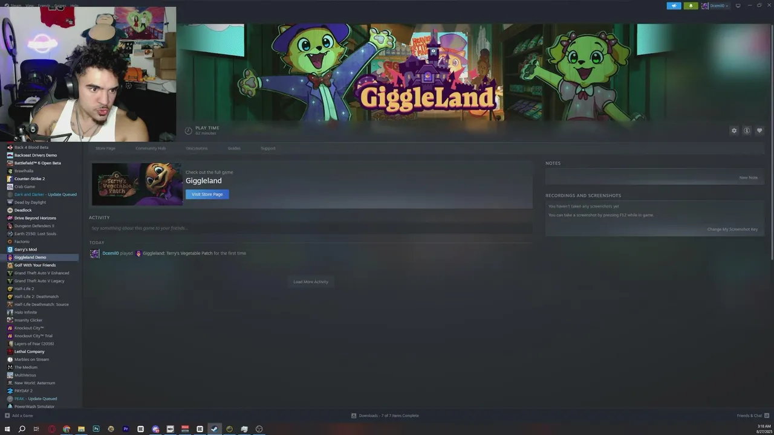The height and width of the screenshot is (435, 774).
Task: Open Friends & Chat
Action: point(752,416)
